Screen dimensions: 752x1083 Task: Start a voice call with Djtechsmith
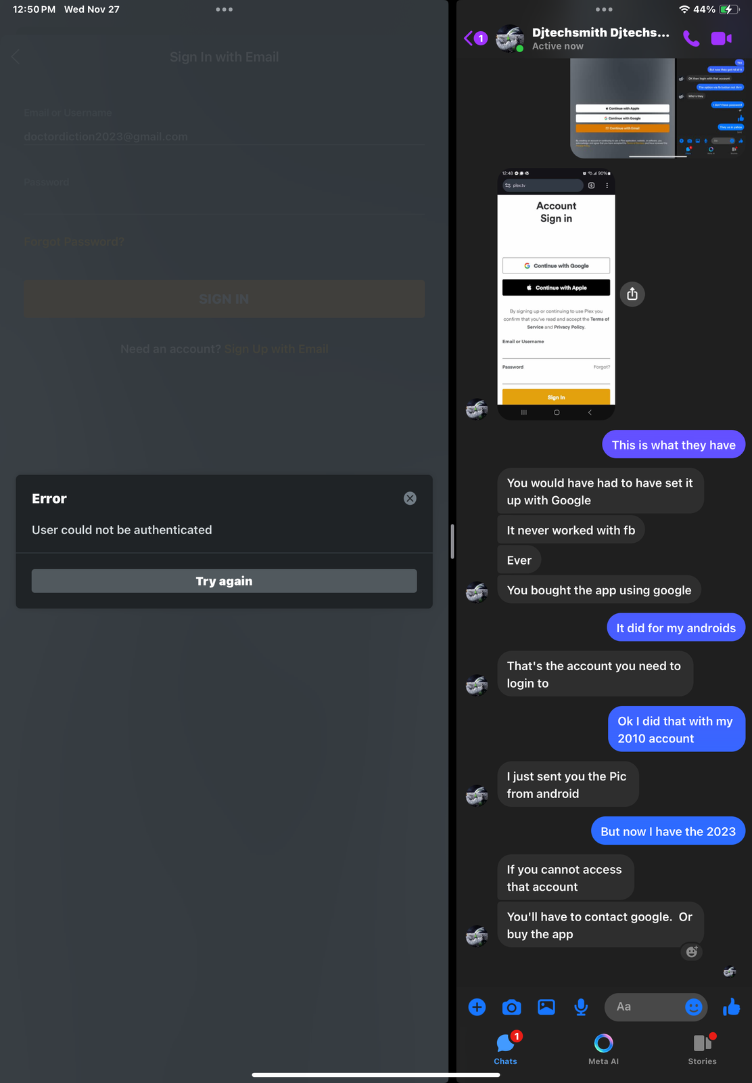(x=691, y=39)
